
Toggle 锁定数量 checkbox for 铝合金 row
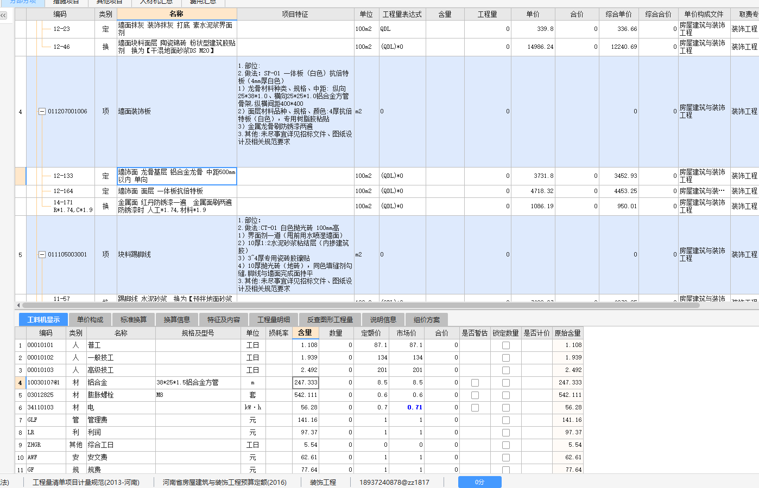click(x=506, y=383)
